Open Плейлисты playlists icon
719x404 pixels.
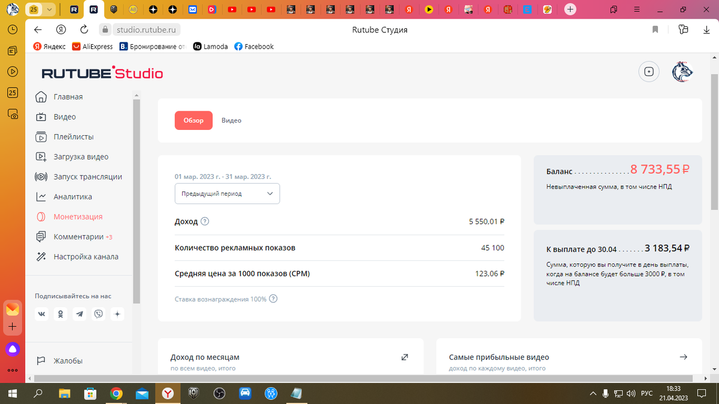41,136
